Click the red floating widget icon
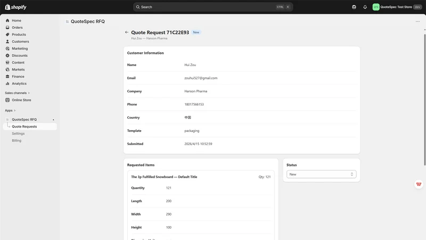The image size is (426, 240). [x=419, y=184]
